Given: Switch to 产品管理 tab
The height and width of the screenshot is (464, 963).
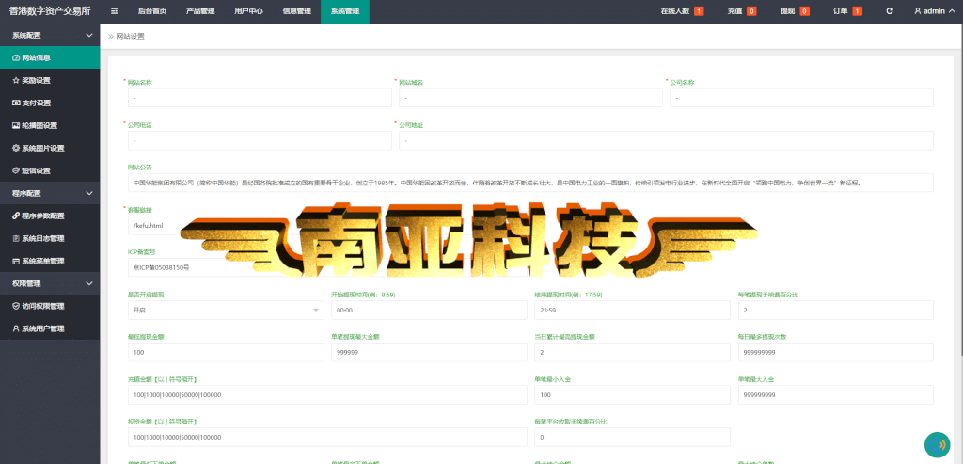Looking at the screenshot, I should pos(200,11).
